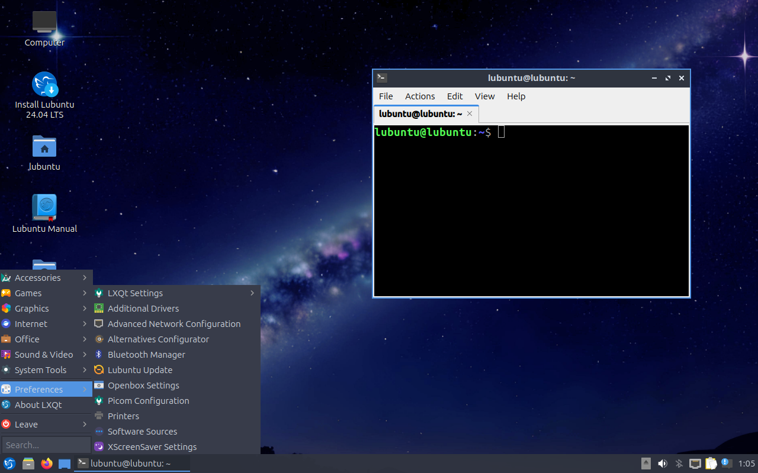Open the volume control tray icon
758x473 pixels.
point(663,464)
